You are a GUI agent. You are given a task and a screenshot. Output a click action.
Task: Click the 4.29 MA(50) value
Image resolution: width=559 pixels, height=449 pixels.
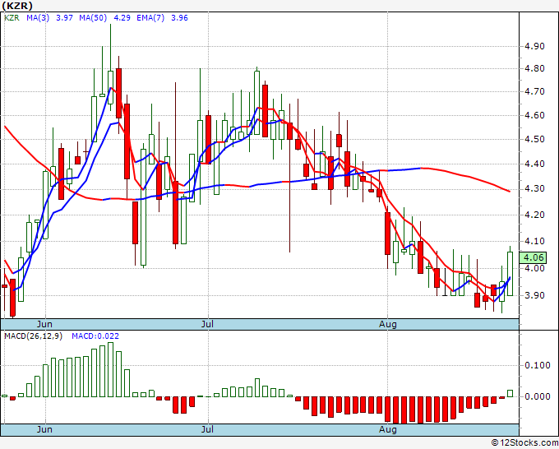point(122,18)
